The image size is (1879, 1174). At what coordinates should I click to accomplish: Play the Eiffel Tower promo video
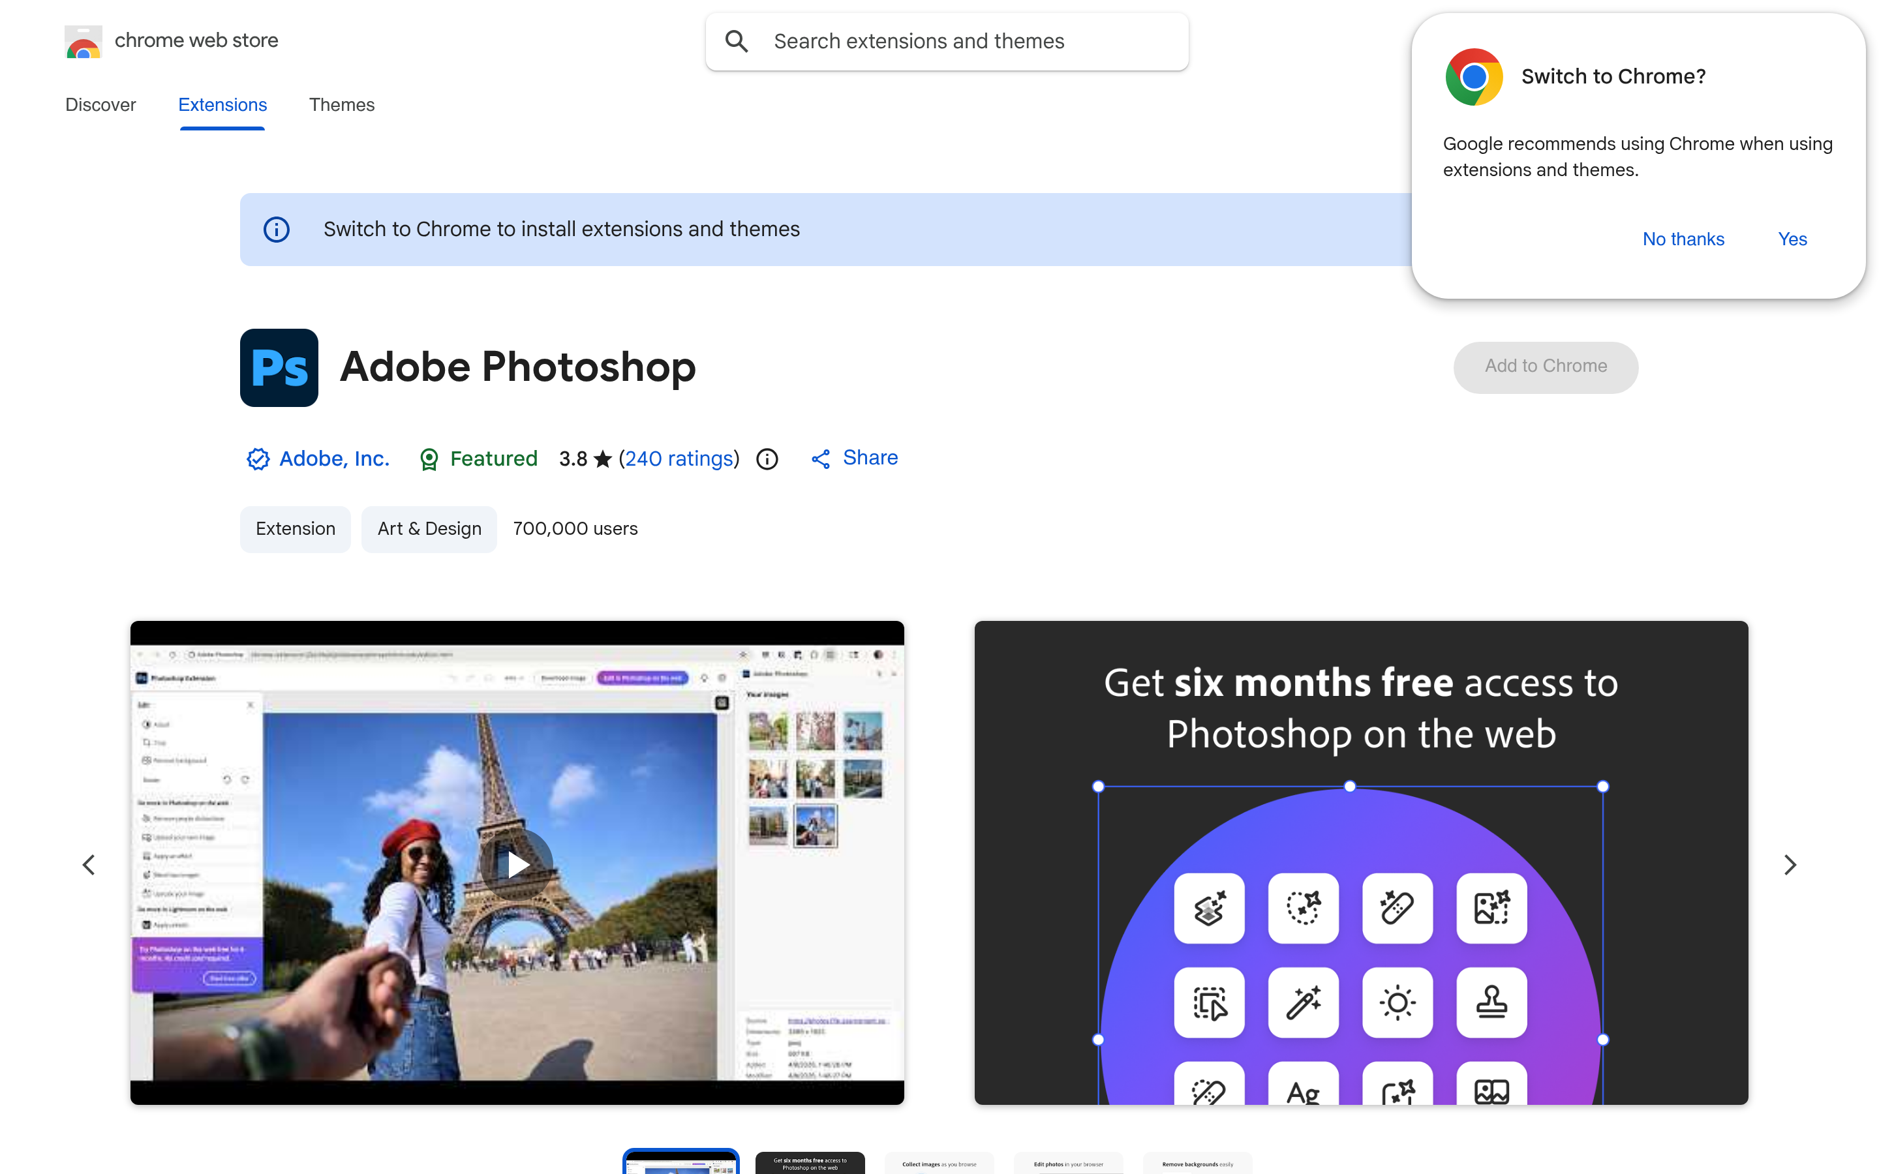click(x=516, y=864)
